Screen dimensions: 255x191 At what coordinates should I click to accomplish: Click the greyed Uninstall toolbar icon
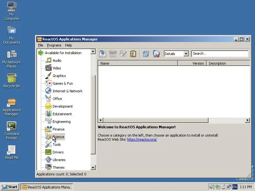point(113,54)
